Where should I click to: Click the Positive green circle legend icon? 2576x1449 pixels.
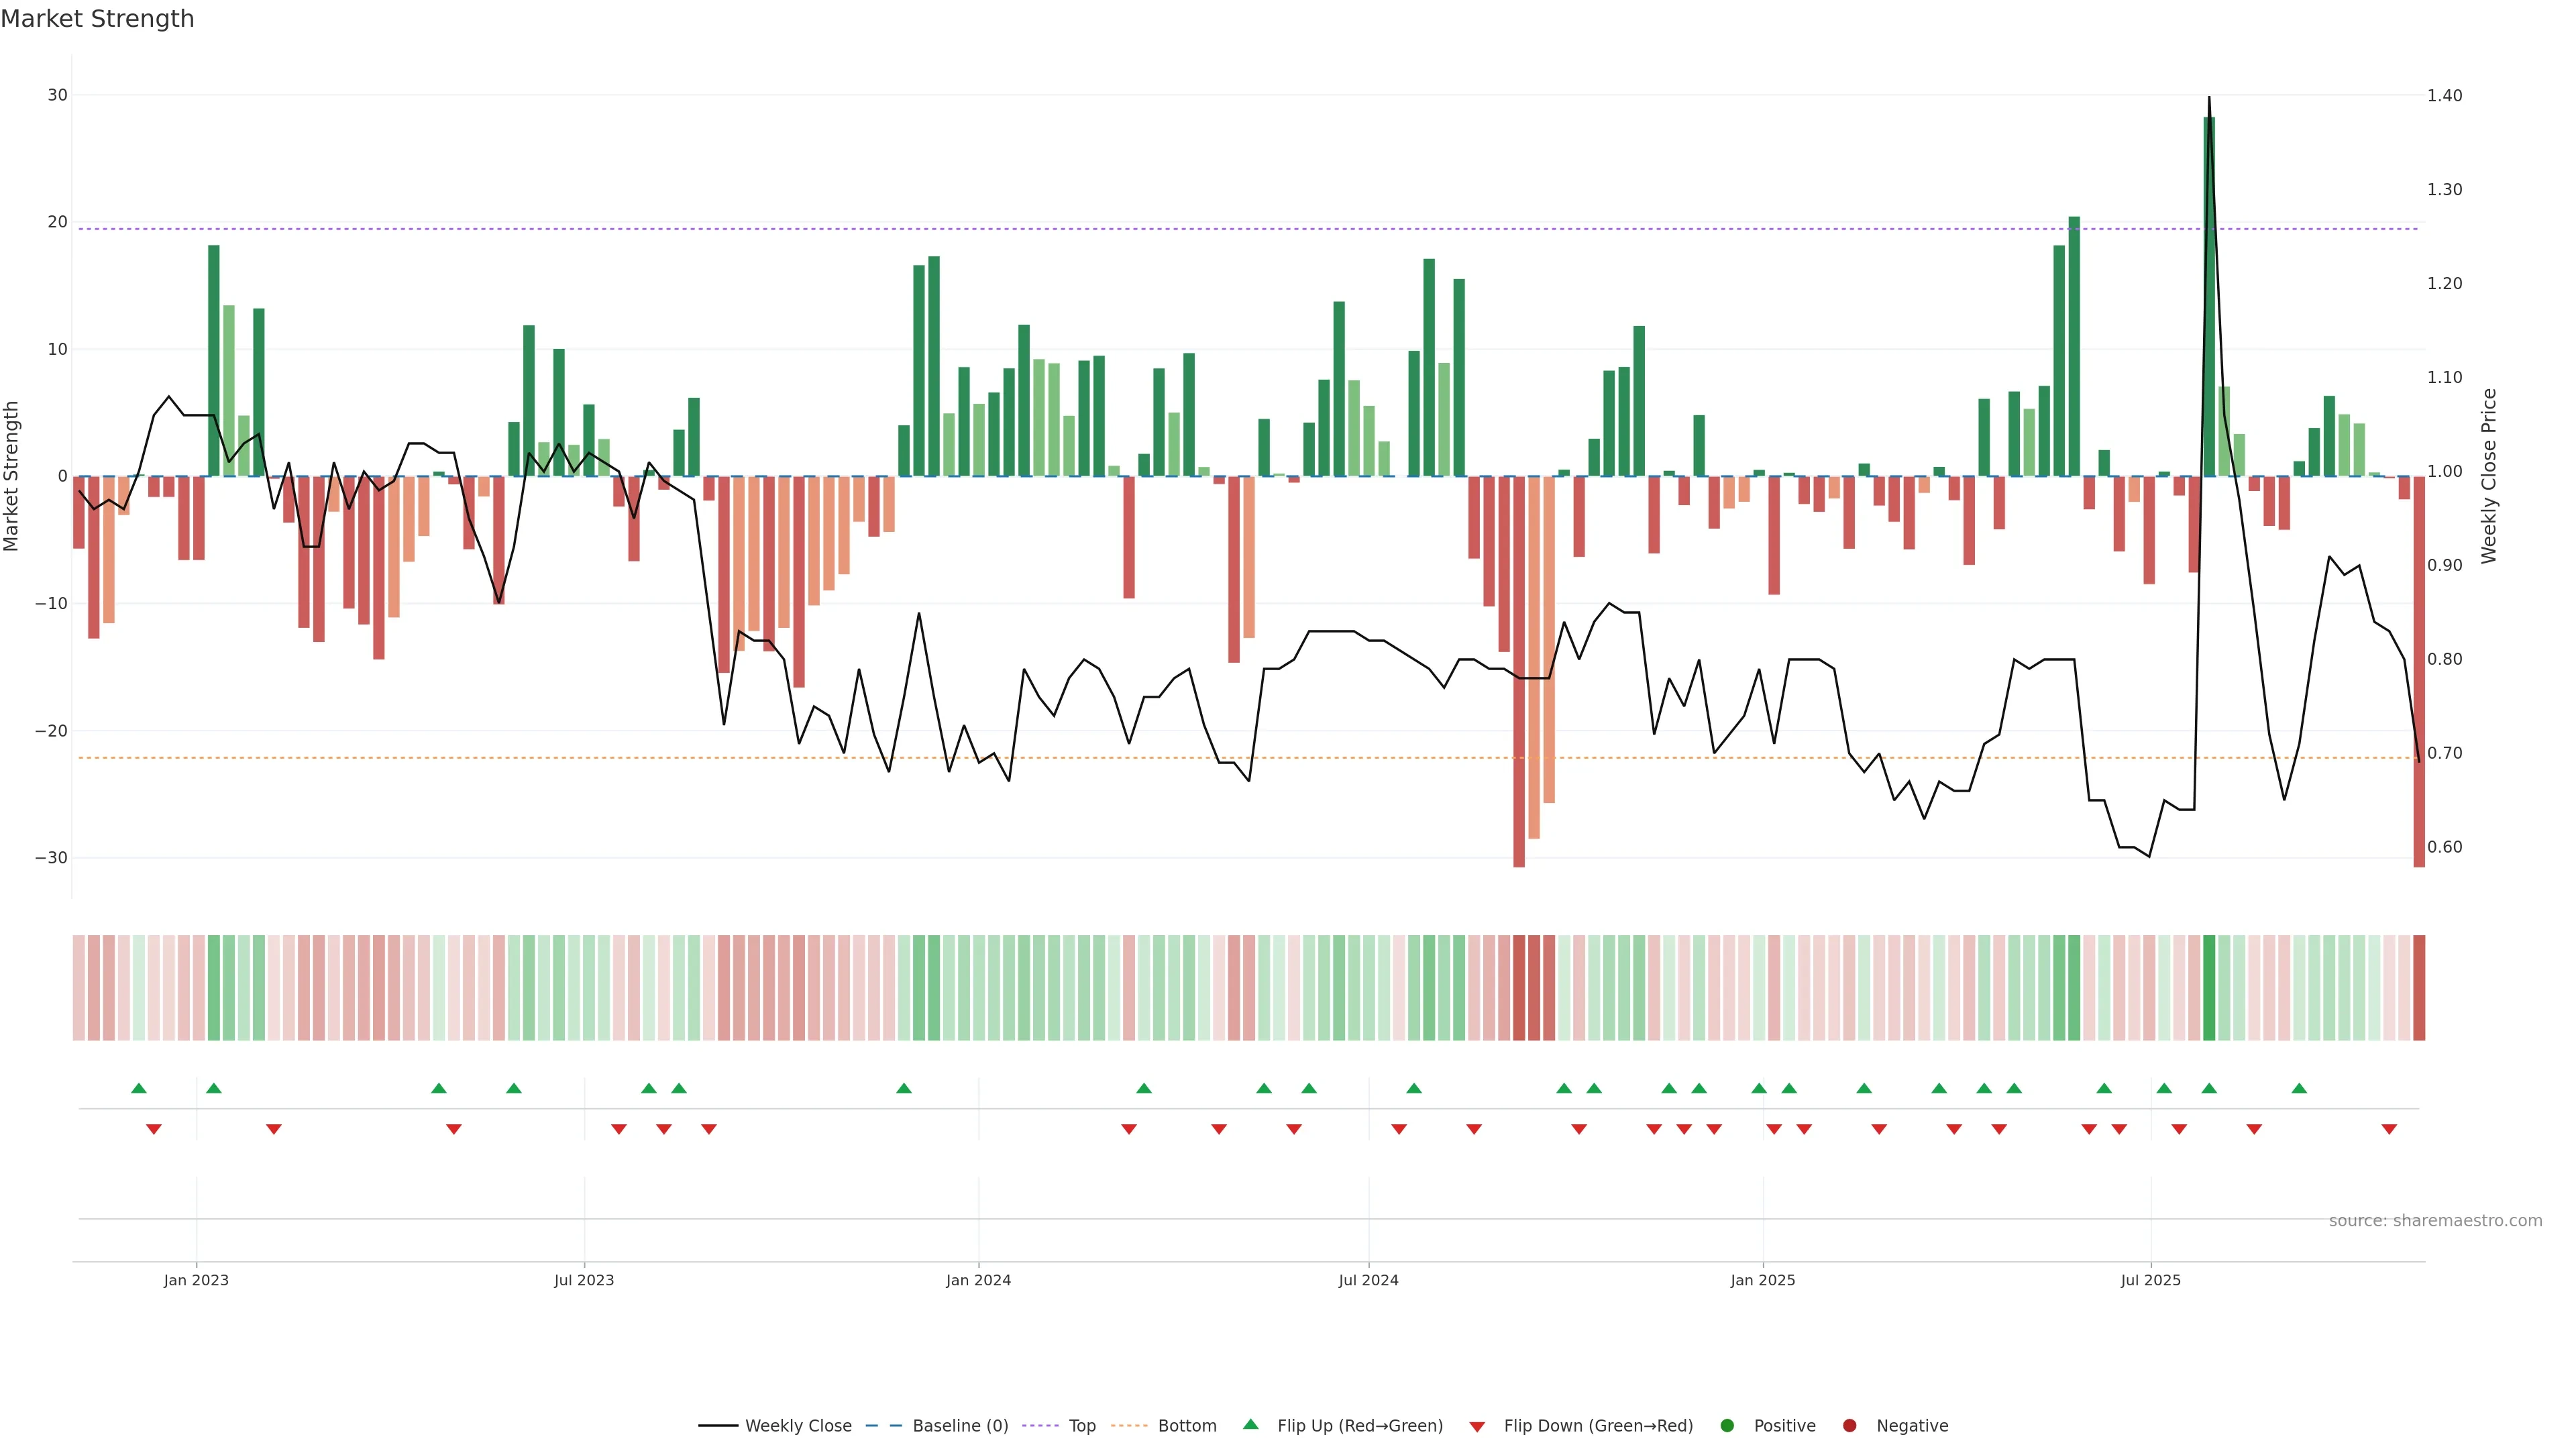(1727, 1425)
